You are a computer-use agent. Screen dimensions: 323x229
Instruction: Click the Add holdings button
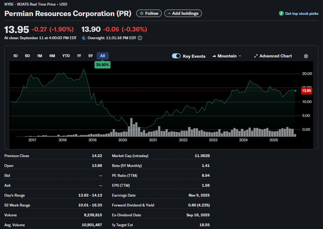183,13
